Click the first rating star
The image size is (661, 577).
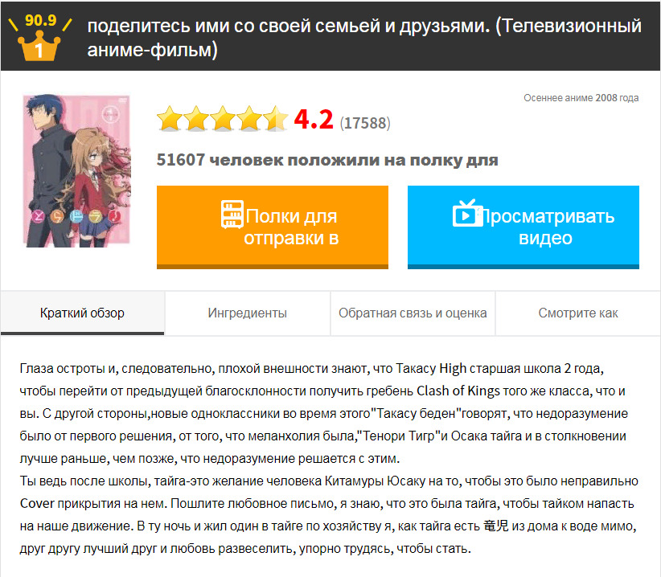coord(170,119)
